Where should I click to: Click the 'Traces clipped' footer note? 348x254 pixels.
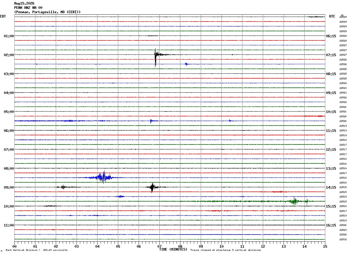tap(225, 250)
